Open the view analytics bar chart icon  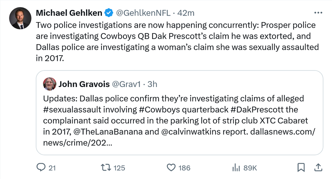[236, 168]
